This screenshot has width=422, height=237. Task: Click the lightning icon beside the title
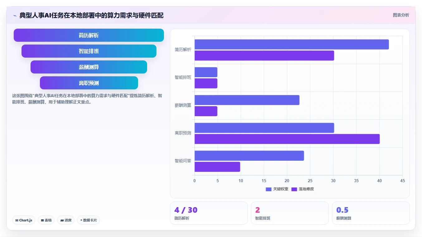[15, 15]
